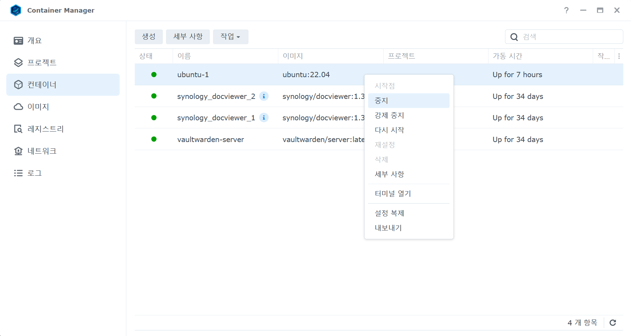Select the vaultwarden-server container row
Screen dimensions: 631x336
[211, 140]
